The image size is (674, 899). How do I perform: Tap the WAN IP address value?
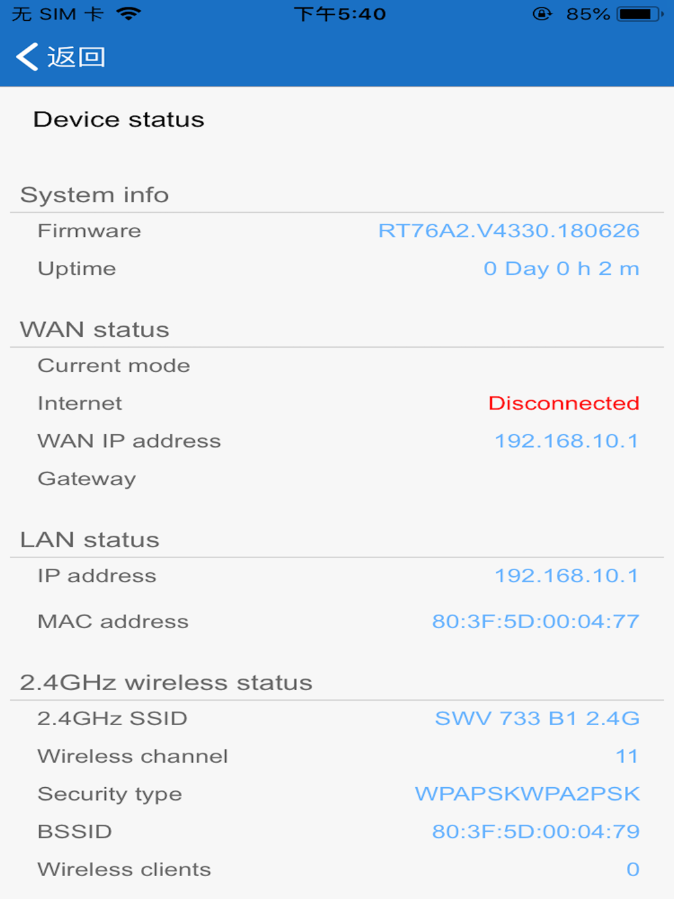[x=566, y=441]
